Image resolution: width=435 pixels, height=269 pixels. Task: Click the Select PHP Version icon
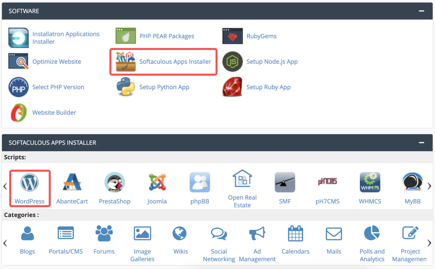pyautogui.click(x=18, y=87)
